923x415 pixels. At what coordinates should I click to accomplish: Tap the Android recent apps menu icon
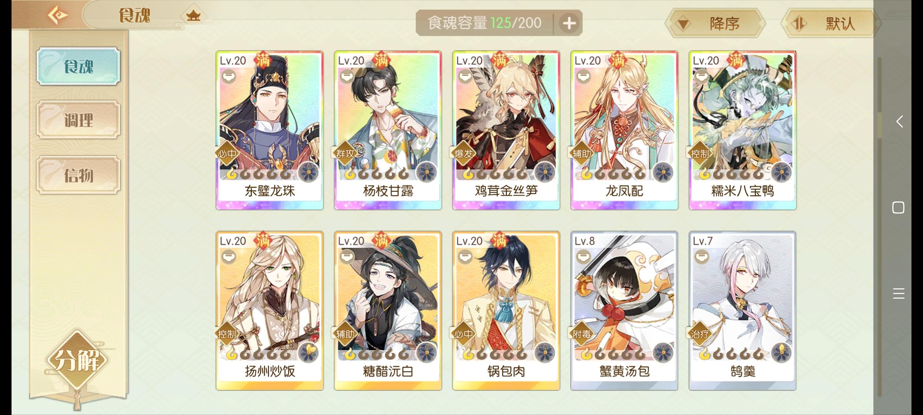coord(898,294)
